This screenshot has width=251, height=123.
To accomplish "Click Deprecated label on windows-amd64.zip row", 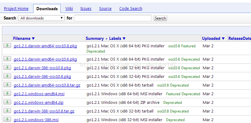I will 173,103.
